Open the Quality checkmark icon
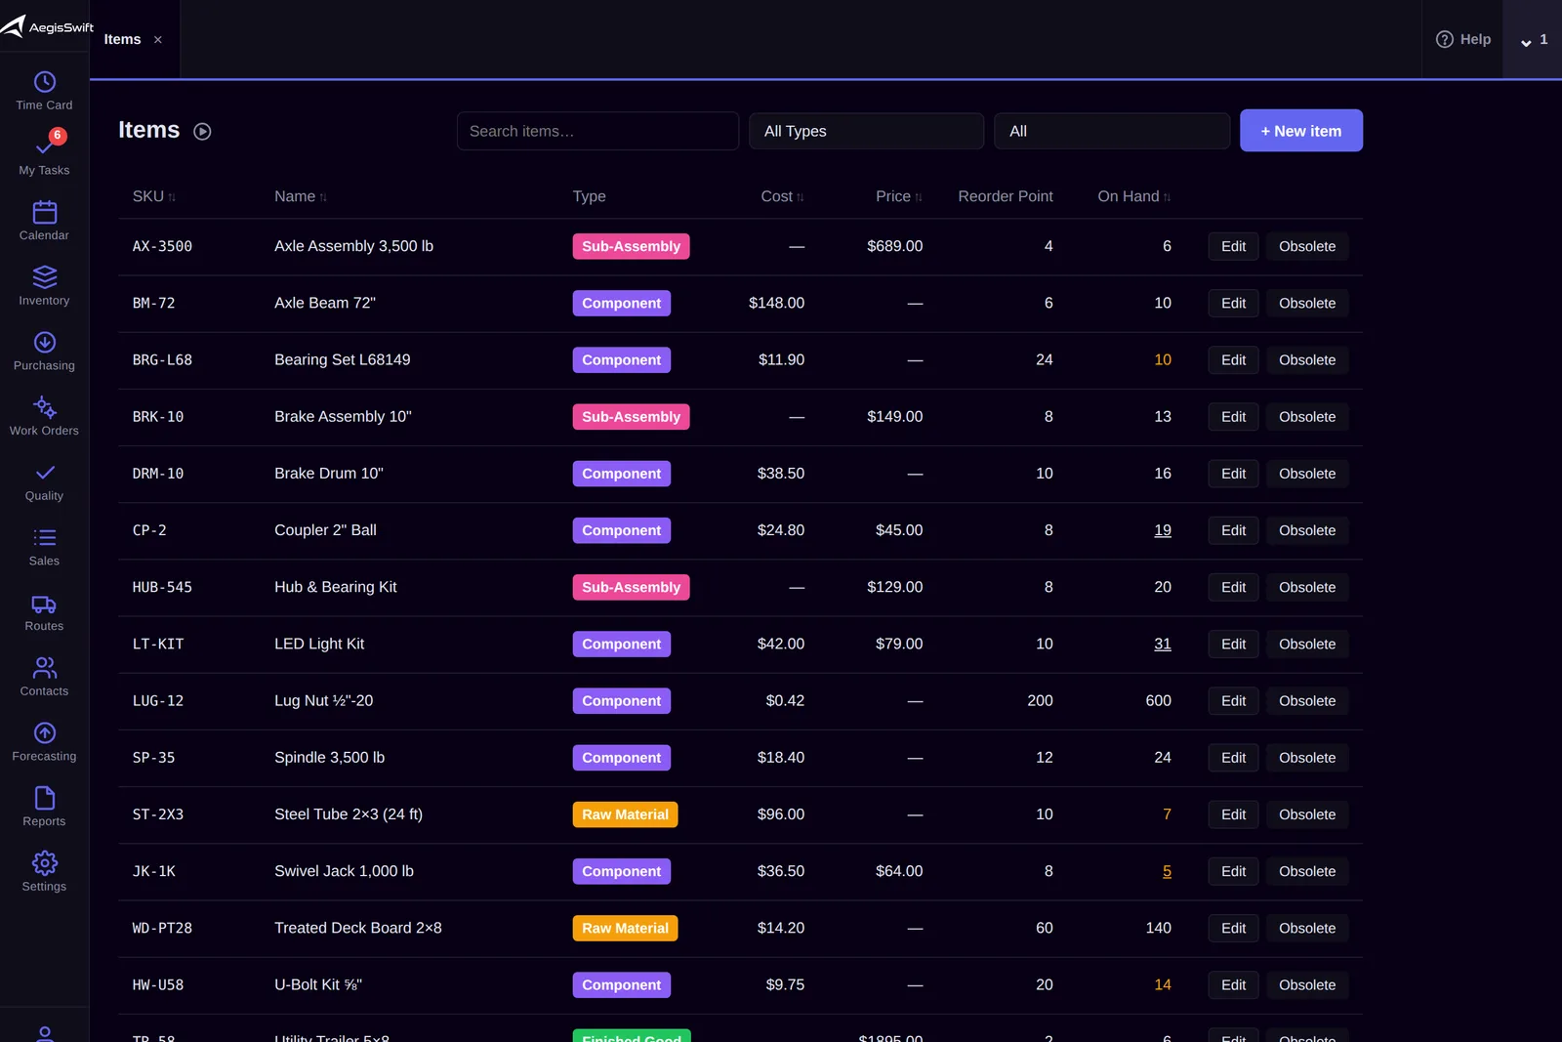1562x1042 pixels. [44, 473]
